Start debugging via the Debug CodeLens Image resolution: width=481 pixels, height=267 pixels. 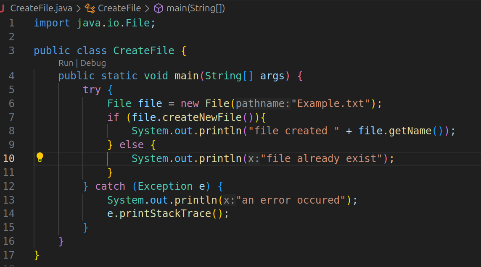point(93,63)
